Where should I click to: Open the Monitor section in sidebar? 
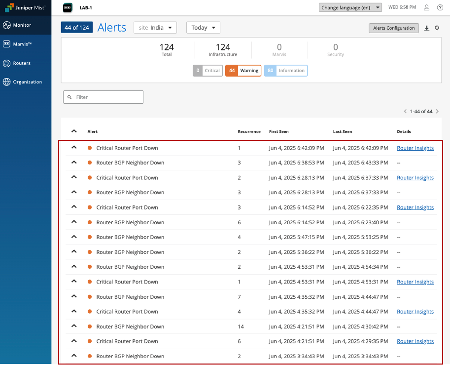point(22,25)
